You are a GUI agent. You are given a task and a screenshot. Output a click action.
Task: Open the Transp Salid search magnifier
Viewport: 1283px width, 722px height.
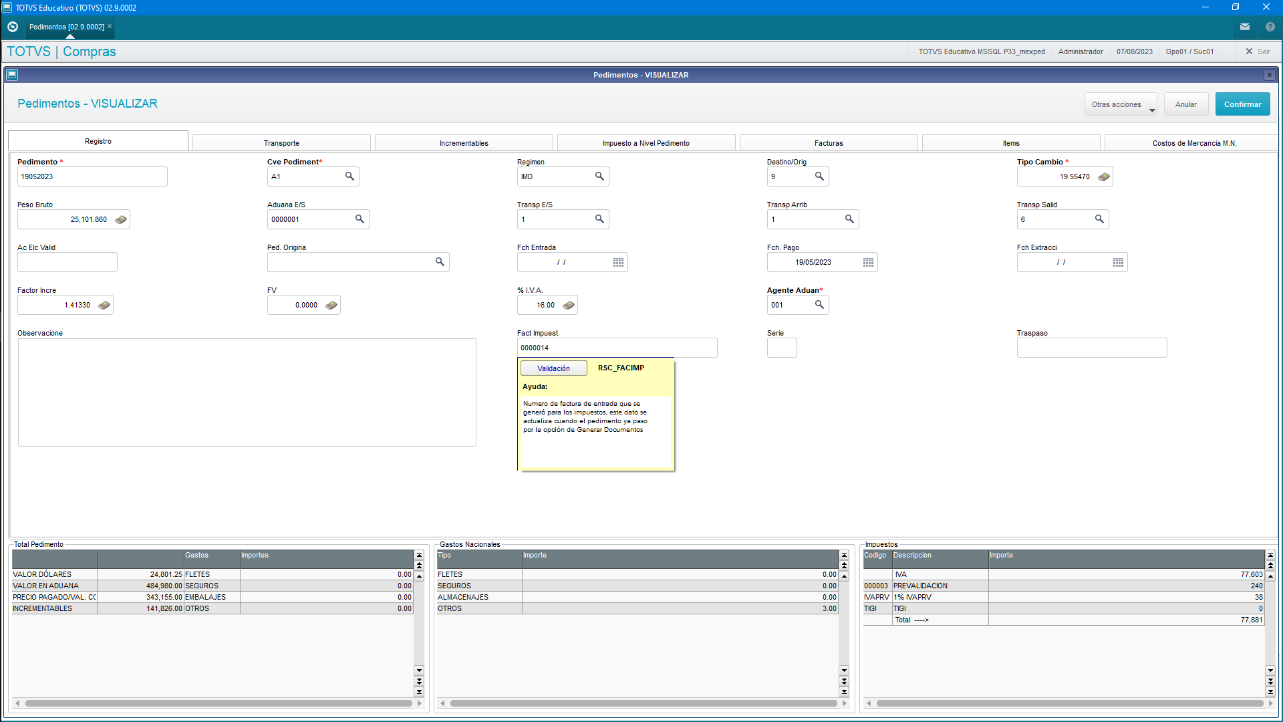1099,219
